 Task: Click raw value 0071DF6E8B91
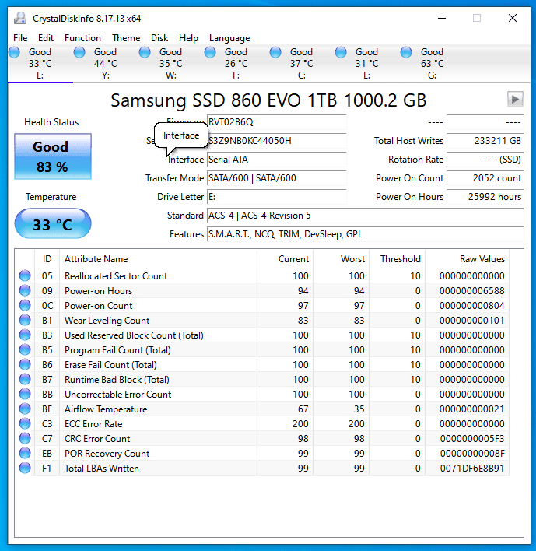click(472, 468)
